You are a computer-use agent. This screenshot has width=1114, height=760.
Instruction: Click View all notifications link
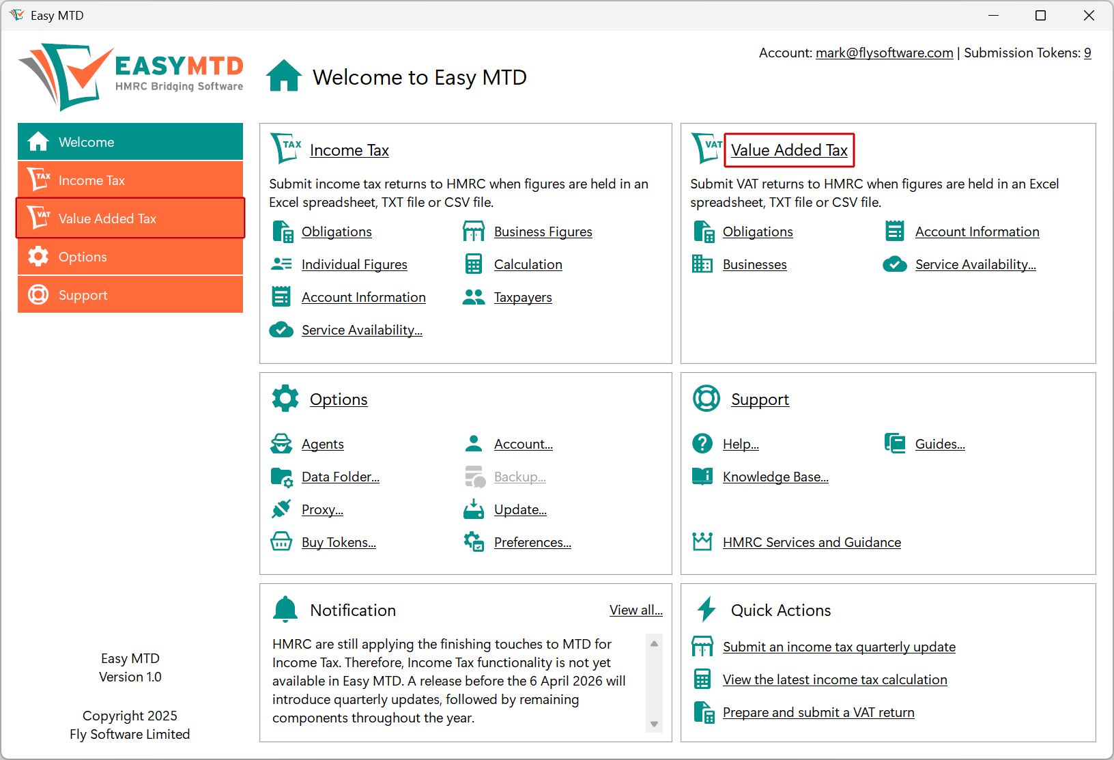tap(635, 609)
